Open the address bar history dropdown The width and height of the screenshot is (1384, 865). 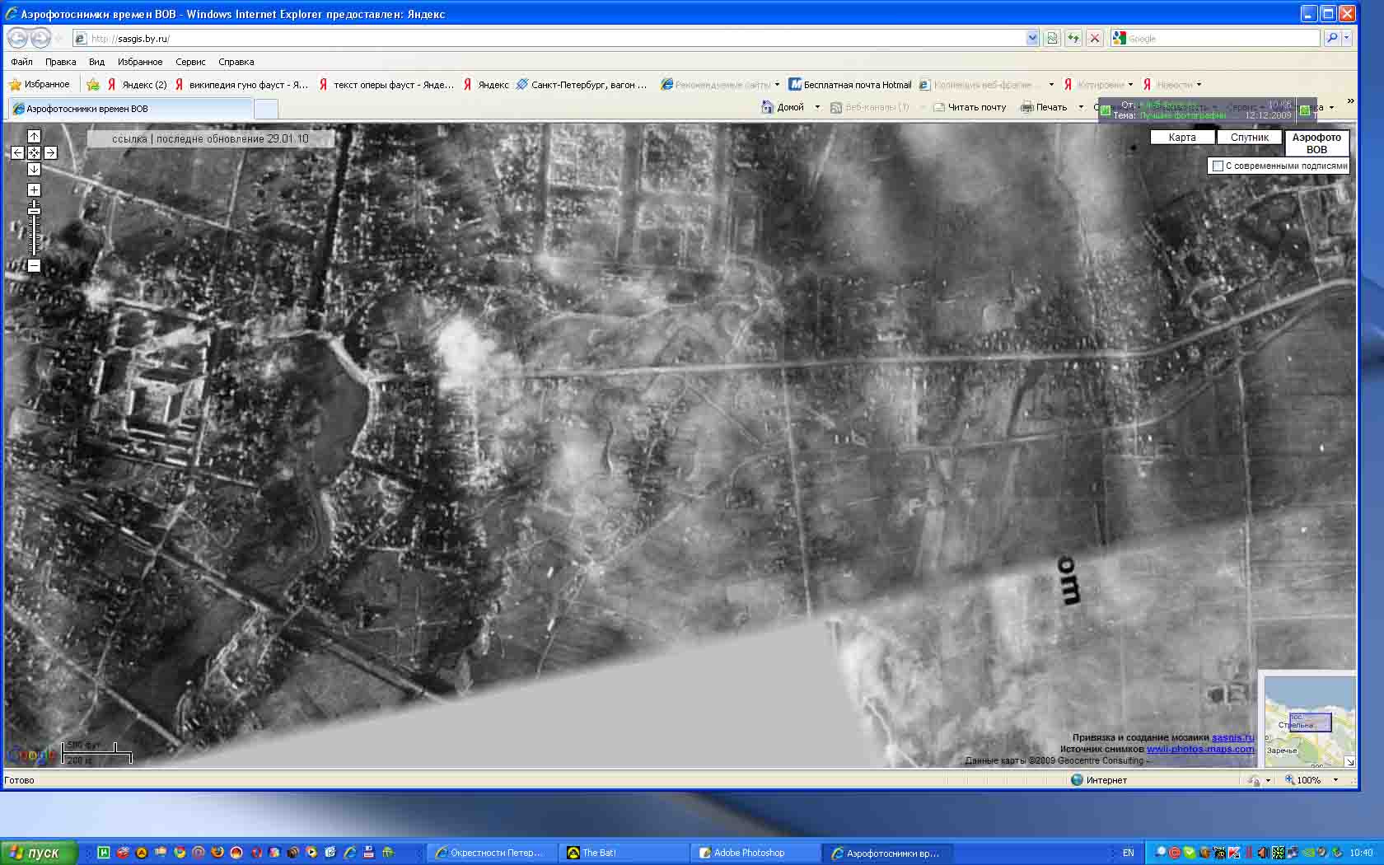pos(1032,38)
